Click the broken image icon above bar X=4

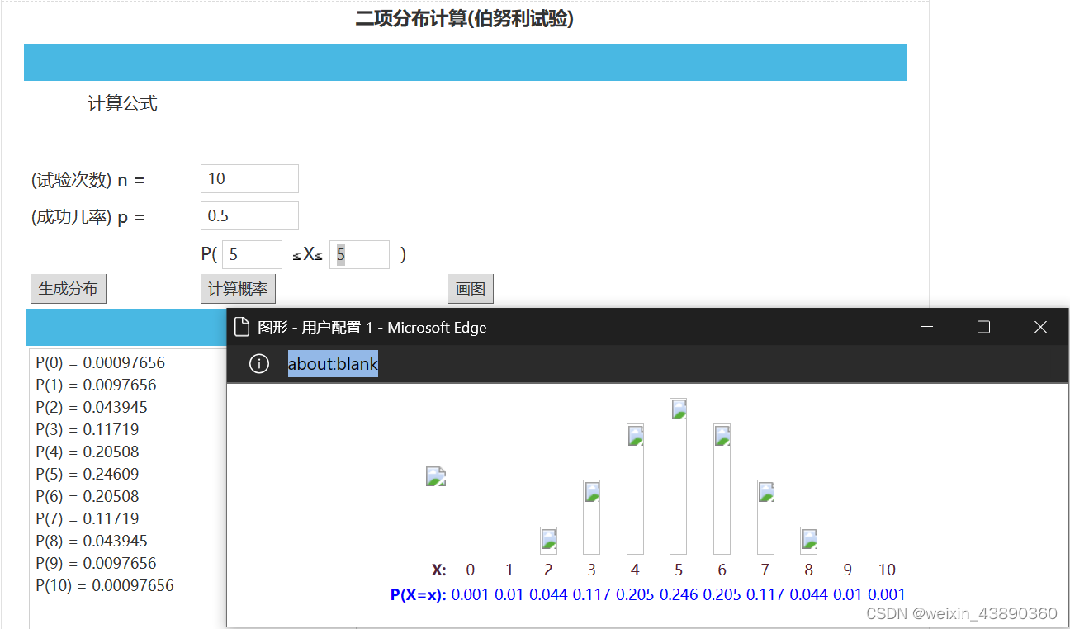[x=634, y=435]
